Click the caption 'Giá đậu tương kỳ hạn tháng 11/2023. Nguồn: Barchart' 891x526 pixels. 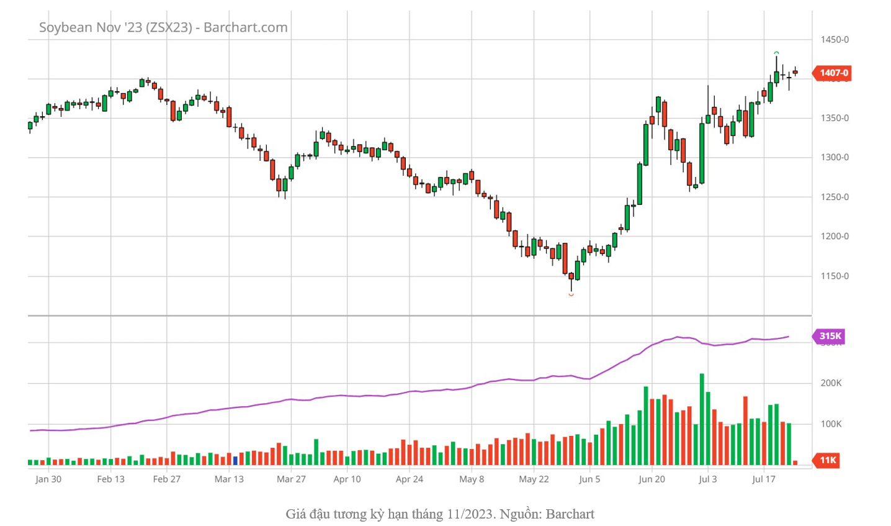440,514
